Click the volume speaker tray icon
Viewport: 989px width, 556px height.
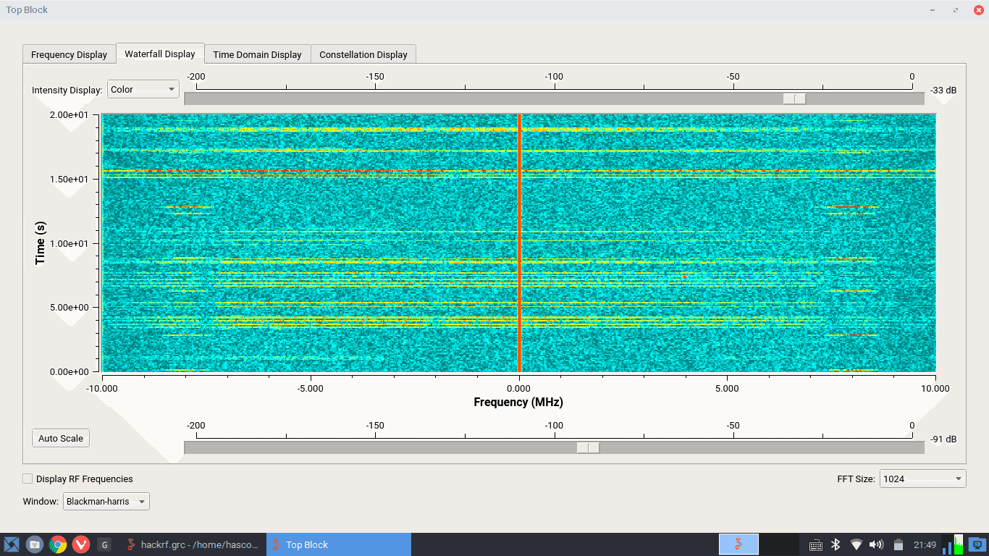coord(876,544)
